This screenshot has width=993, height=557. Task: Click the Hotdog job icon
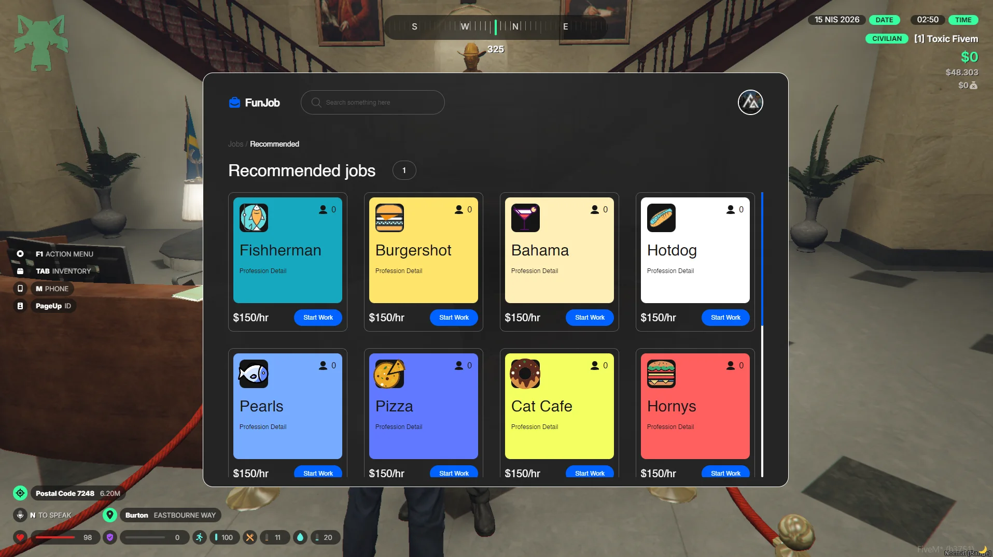[x=661, y=218]
